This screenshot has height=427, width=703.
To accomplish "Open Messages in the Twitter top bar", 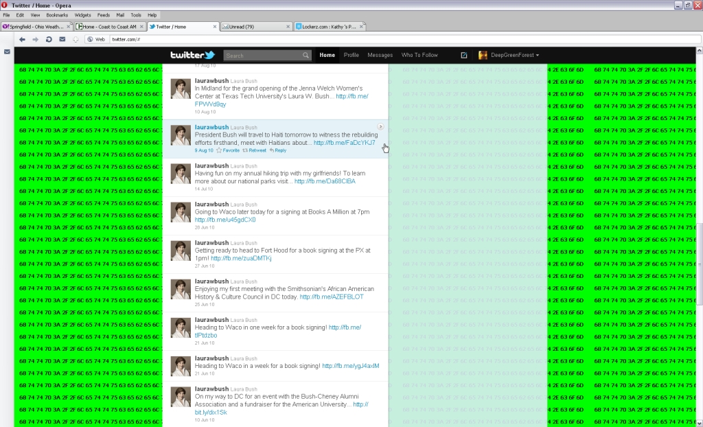I will [x=380, y=55].
